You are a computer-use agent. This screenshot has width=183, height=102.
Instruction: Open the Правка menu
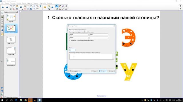click(x=7, y=3)
